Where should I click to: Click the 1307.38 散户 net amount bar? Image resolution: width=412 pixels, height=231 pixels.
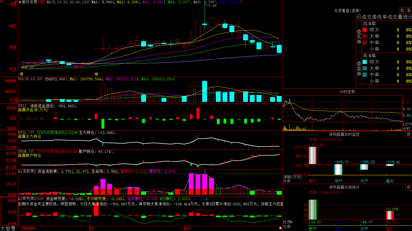(313, 155)
